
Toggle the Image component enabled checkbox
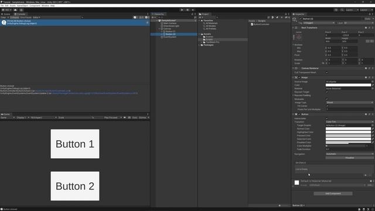pyautogui.click(x=299, y=77)
